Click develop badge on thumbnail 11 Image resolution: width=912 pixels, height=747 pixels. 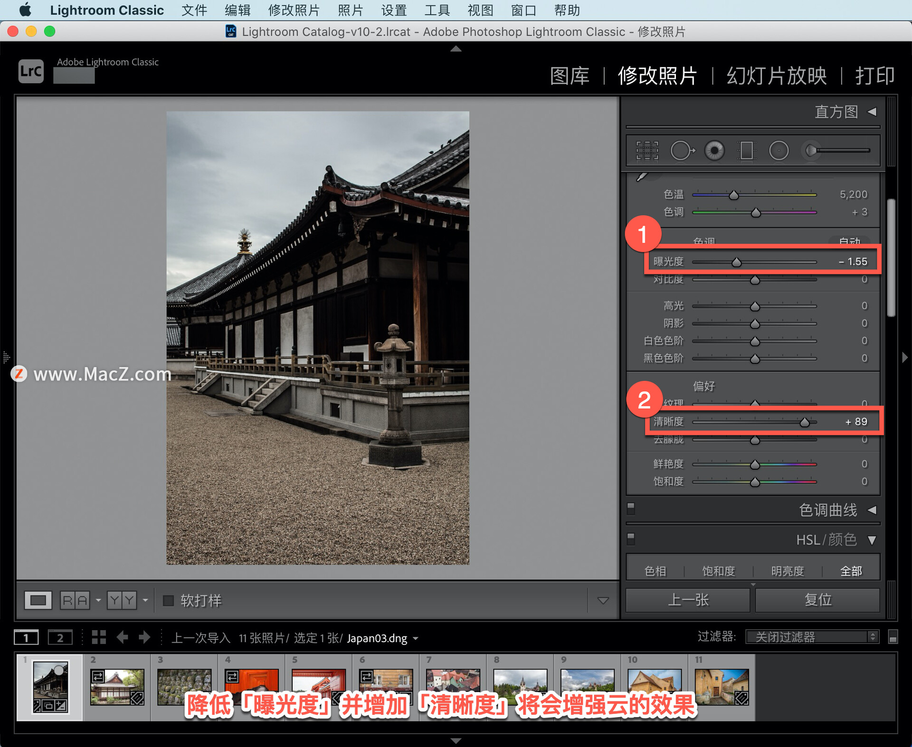tap(741, 698)
